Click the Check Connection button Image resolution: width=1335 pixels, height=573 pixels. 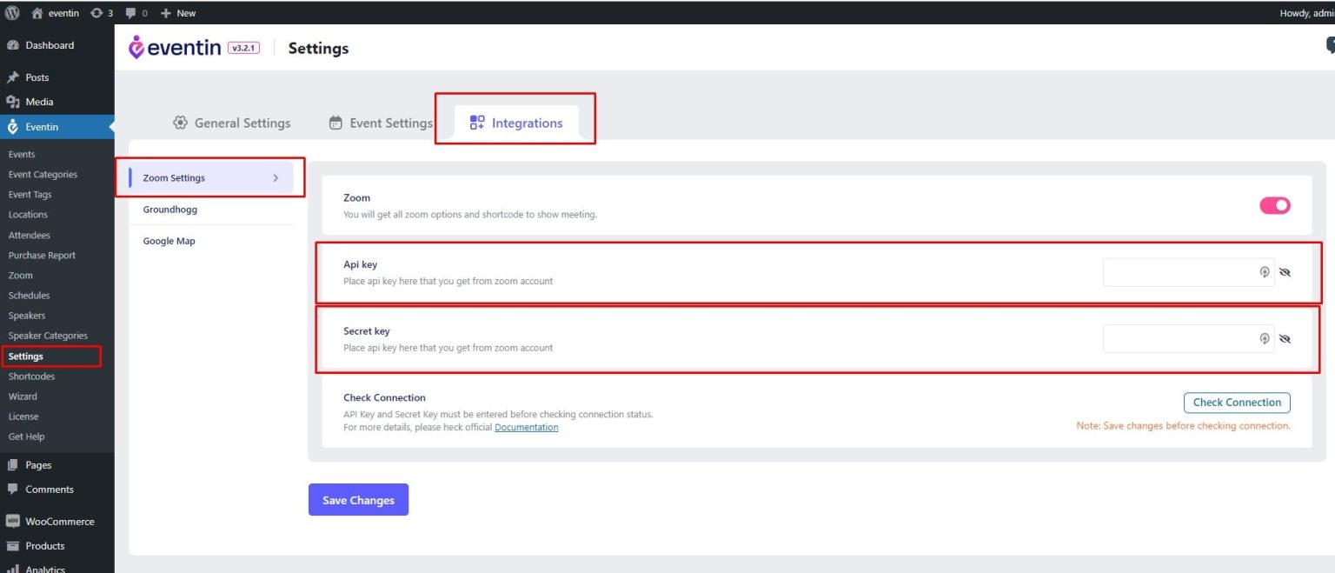(x=1237, y=402)
